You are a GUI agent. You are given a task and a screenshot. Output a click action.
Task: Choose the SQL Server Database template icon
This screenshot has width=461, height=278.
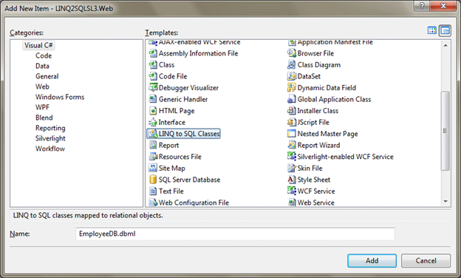click(x=153, y=180)
